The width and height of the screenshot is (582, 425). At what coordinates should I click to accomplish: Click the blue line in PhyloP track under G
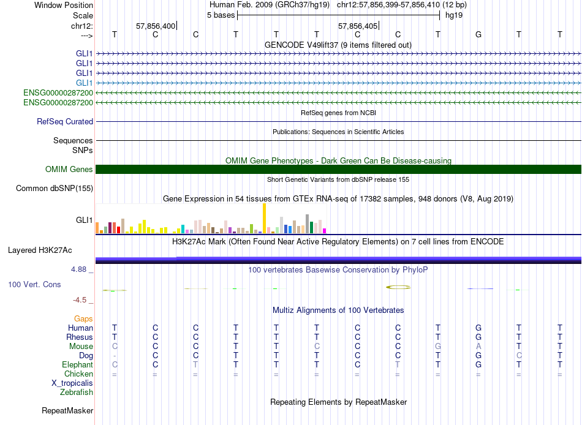click(x=480, y=288)
